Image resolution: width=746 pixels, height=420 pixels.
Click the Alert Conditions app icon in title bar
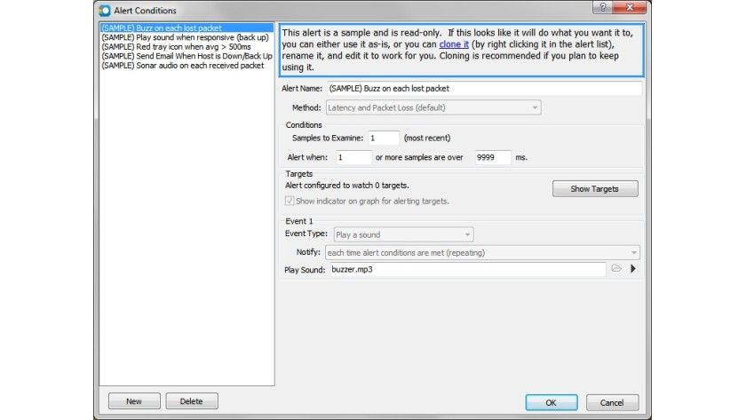pyautogui.click(x=105, y=10)
